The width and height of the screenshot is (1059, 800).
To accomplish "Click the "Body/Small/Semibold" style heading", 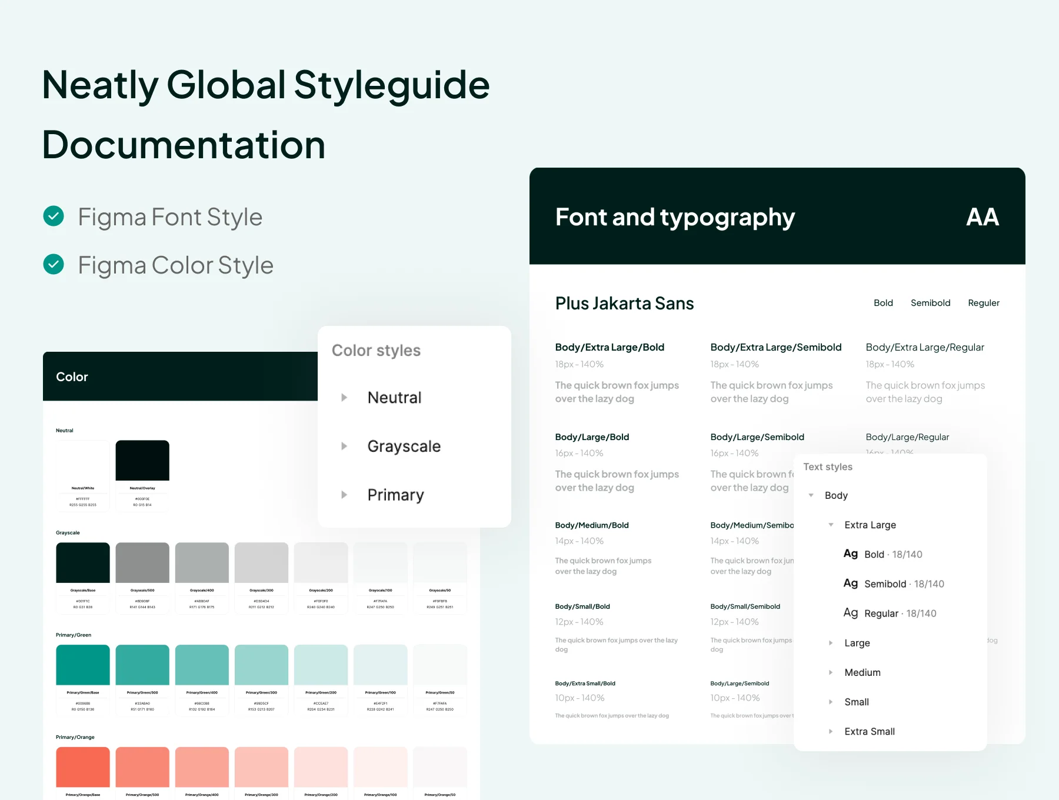I will tap(745, 606).
